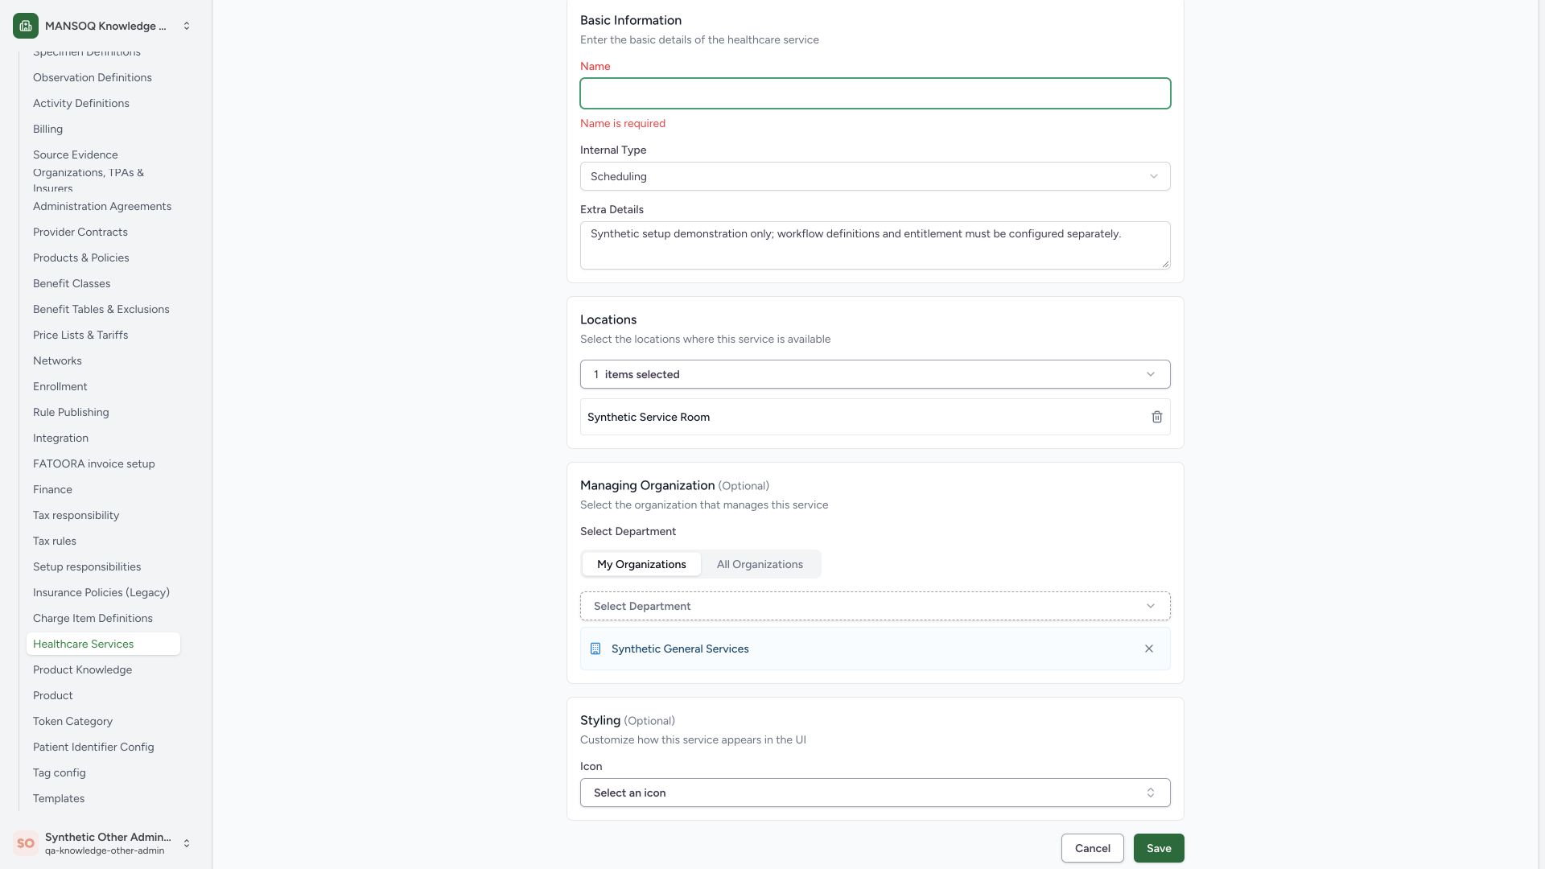Delete the Synthetic Service Room location
The height and width of the screenshot is (869, 1545).
click(x=1156, y=417)
